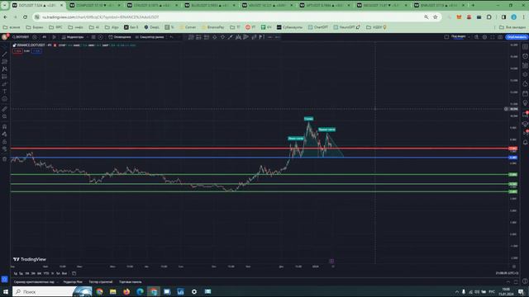Open ideas lightbulb in right sidebar
Viewport: 529px width, 297px height.
coord(525,102)
